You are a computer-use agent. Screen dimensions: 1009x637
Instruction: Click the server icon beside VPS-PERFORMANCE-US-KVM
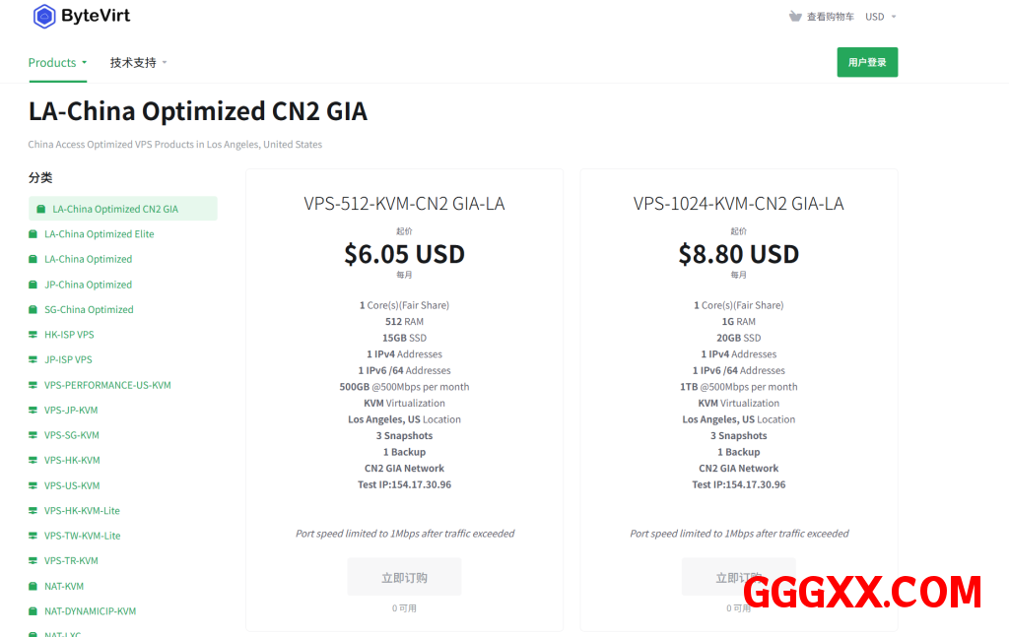click(34, 385)
